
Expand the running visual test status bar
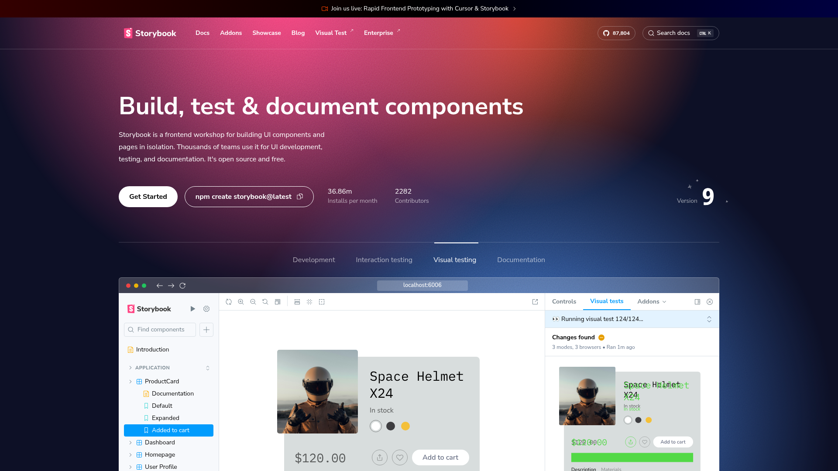709,319
